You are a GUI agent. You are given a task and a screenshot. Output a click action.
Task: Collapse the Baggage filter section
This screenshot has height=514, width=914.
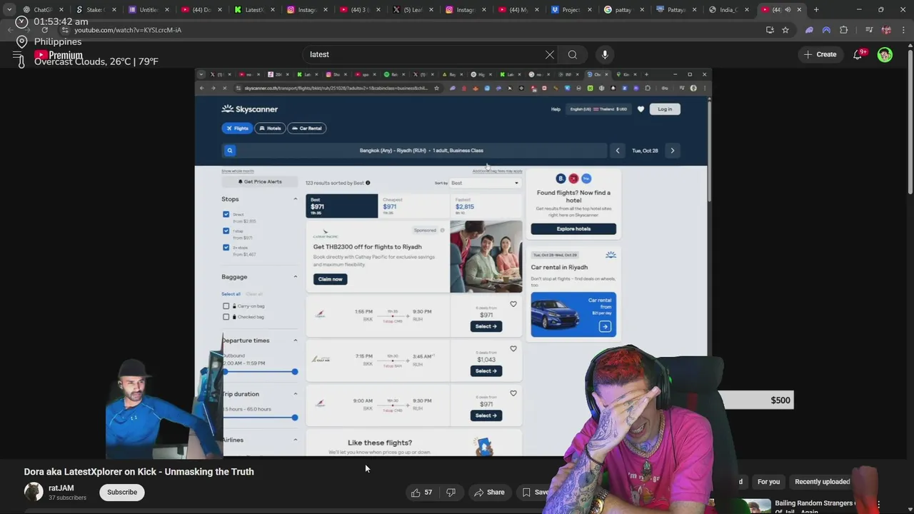(x=295, y=277)
